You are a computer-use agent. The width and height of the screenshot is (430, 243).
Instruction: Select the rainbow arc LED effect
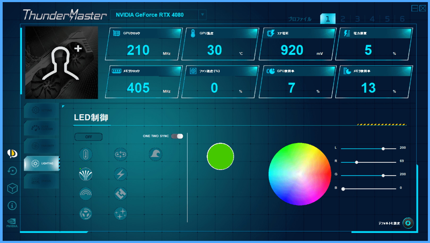(86, 194)
